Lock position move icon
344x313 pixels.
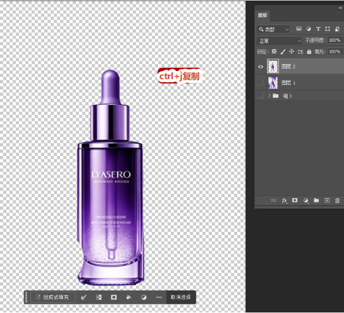(291, 51)
